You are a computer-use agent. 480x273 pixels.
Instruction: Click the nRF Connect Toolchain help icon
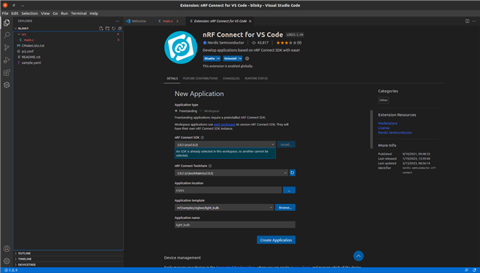pos(210,166)
